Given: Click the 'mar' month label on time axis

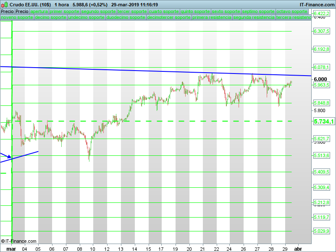Looking at the screenshot, I should pos(12,249).
